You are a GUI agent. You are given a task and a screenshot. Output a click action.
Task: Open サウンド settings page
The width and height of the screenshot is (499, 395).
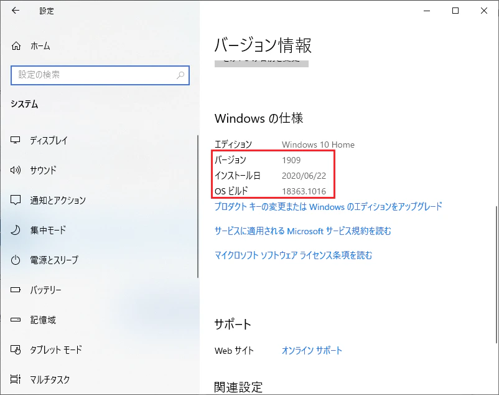44,170
